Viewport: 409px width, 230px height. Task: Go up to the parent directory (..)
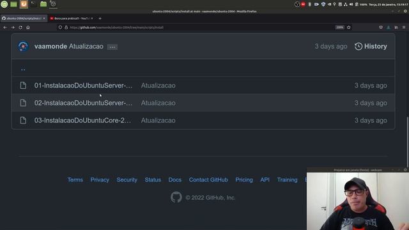[23, 69]
